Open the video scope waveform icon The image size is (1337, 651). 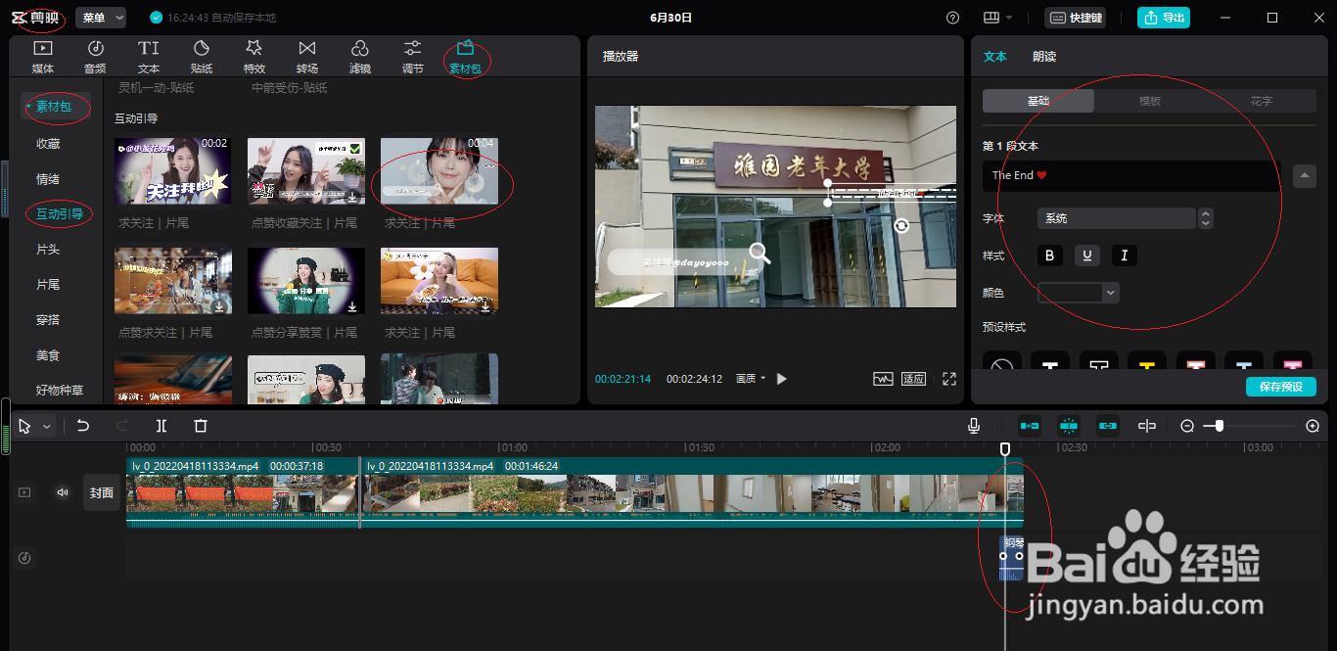point(883,379)
